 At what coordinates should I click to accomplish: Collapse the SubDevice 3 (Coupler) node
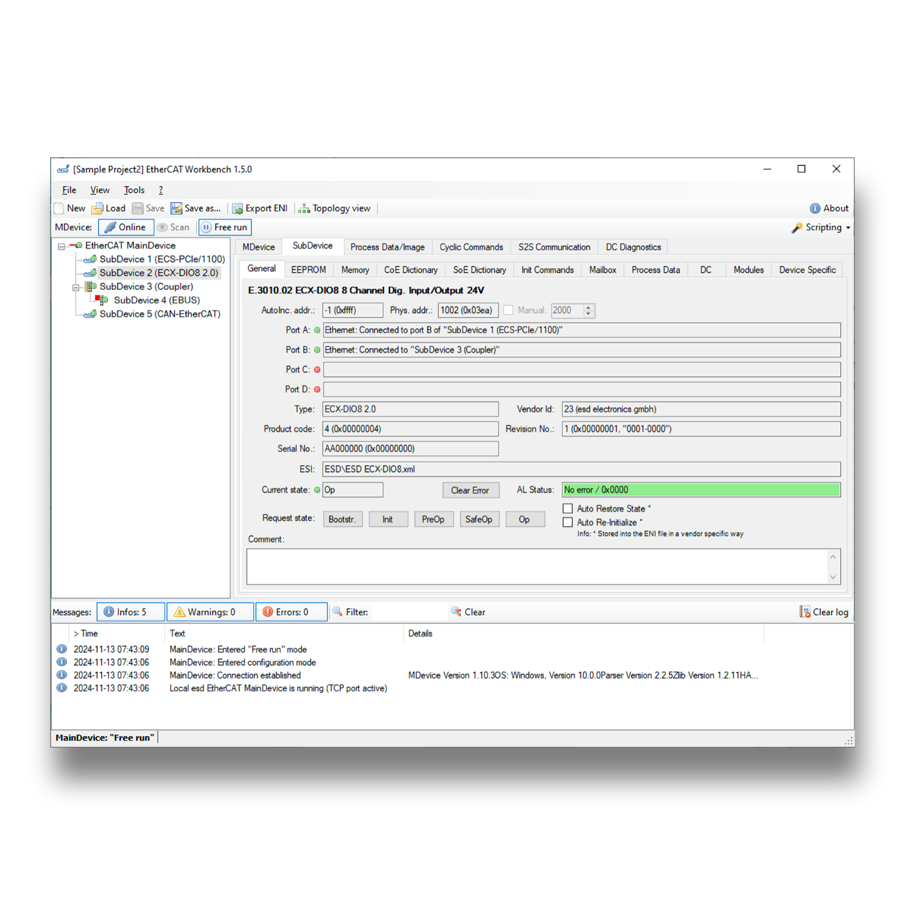coord(75,287)
